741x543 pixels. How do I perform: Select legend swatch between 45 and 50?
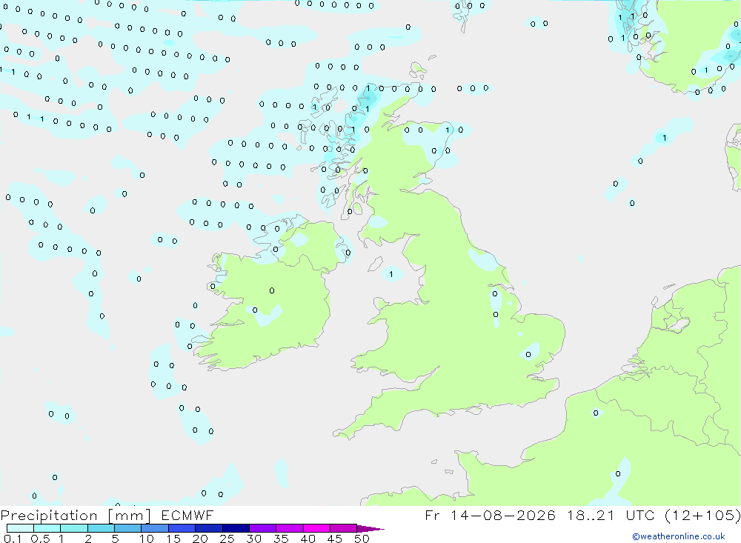pyautogui.click(x=343, y=528)
